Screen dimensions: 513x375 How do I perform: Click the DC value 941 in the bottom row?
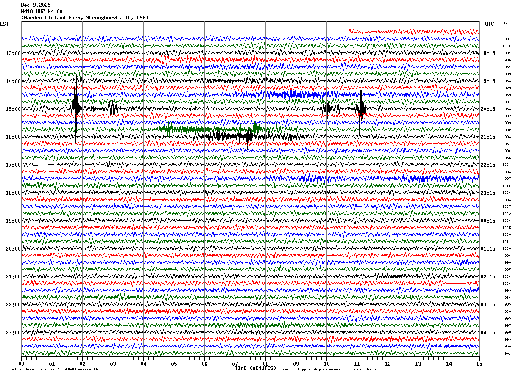point(507,353)
